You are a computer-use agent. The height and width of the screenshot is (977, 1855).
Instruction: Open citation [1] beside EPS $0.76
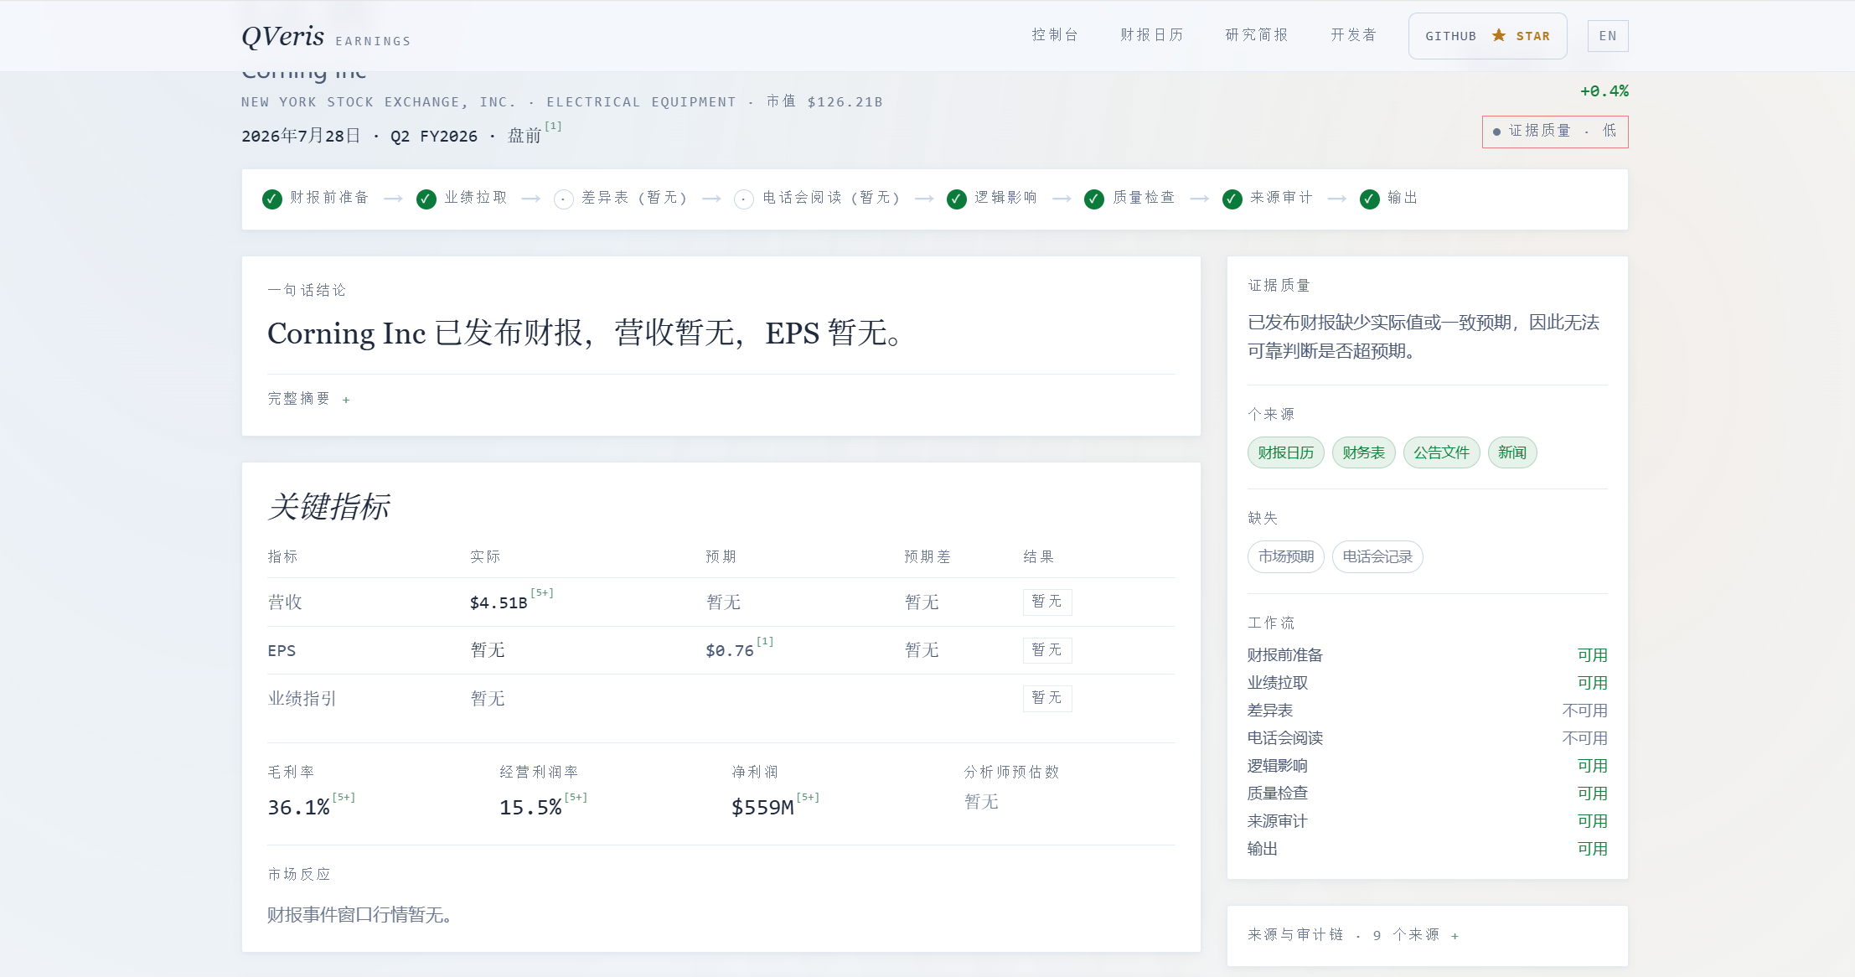tap(765, 642)
